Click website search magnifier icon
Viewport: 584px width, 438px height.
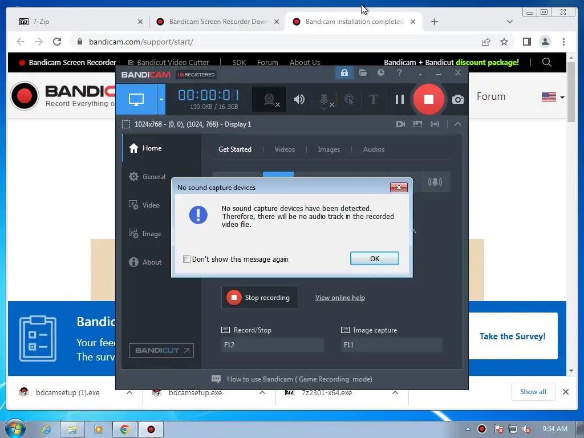tap(546, 62)
